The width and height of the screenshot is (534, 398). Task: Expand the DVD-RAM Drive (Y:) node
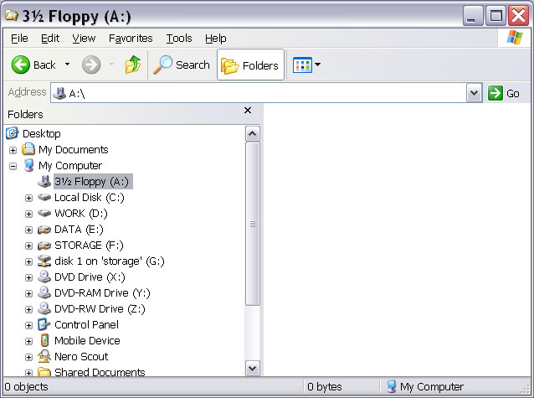point(29,293)
